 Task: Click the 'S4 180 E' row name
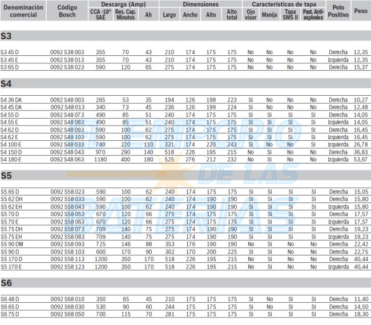pos(11,160)
